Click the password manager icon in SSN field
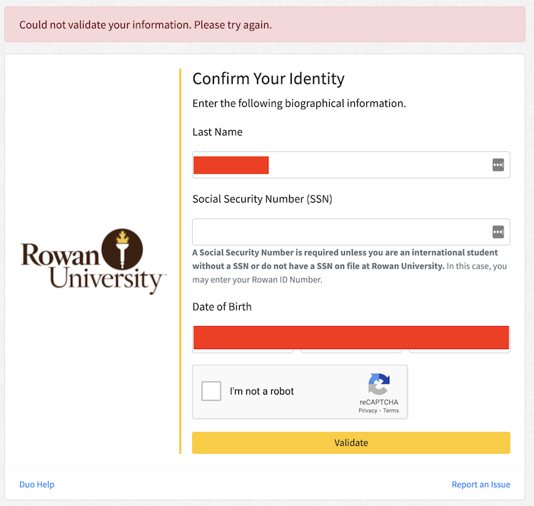 coord(498,232)
